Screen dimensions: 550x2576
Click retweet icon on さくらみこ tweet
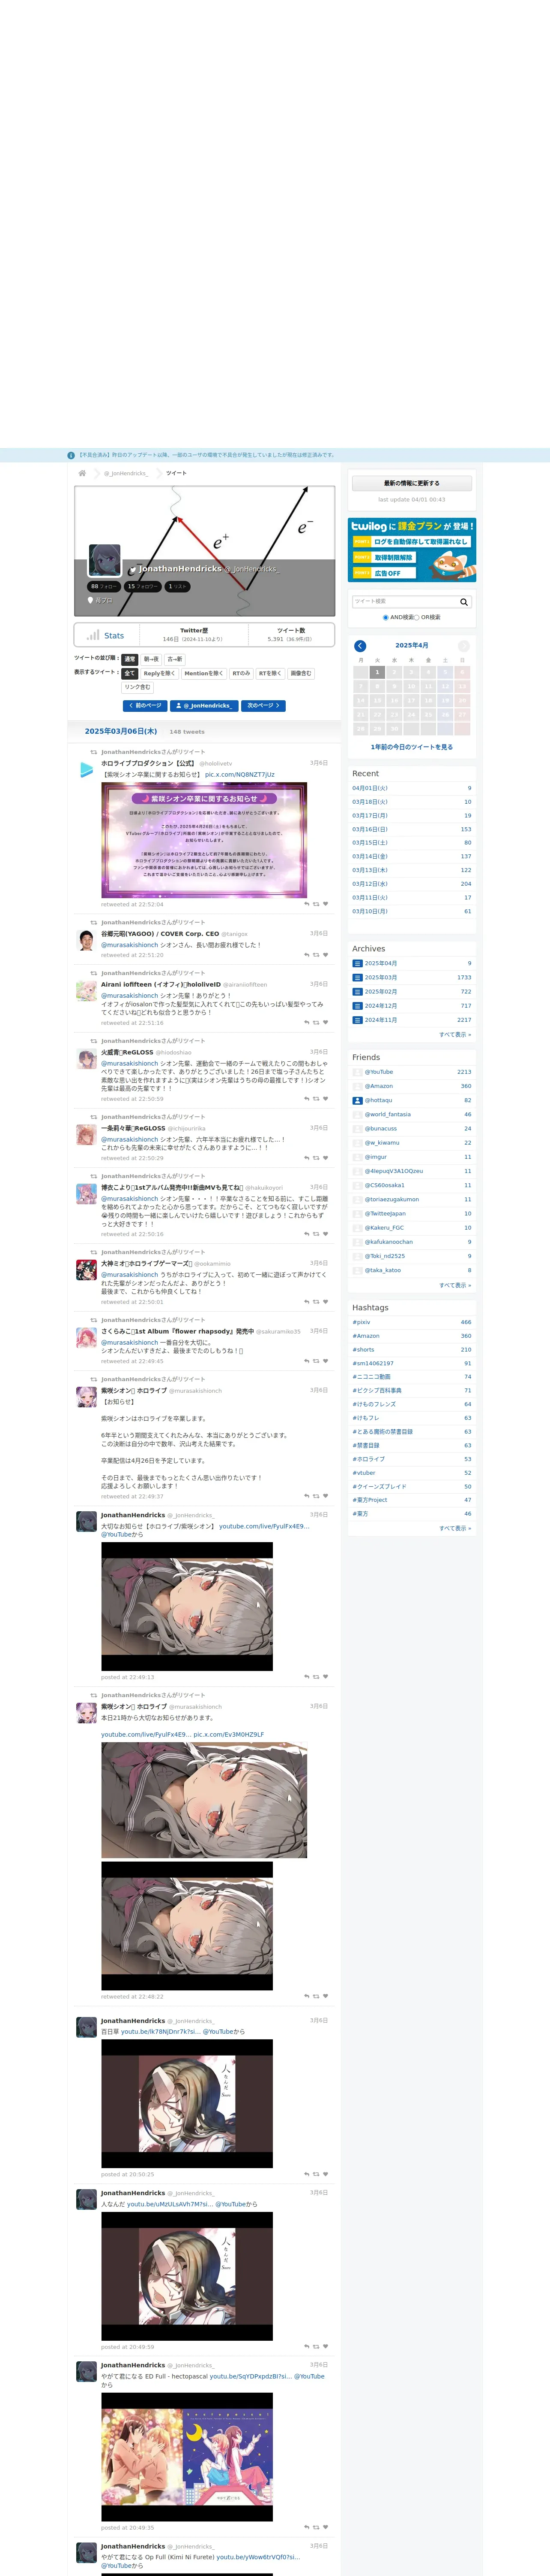click(317, 1361)
